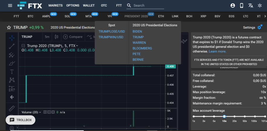Expand the Volume (20) indicator dropdown

point(40,112)
